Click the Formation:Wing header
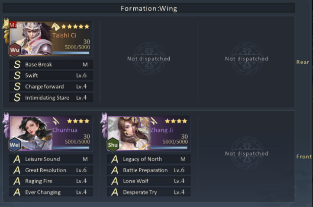Image resolution: width=313 pixels, height=207 pixels. [149, 8]
